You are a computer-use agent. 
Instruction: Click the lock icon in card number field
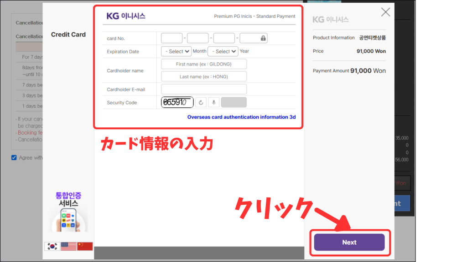click(x=263, y=38)
